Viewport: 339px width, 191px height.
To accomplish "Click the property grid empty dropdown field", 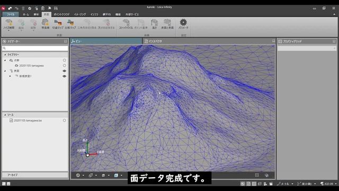I will pyautogui.click(x=307, y=48).
